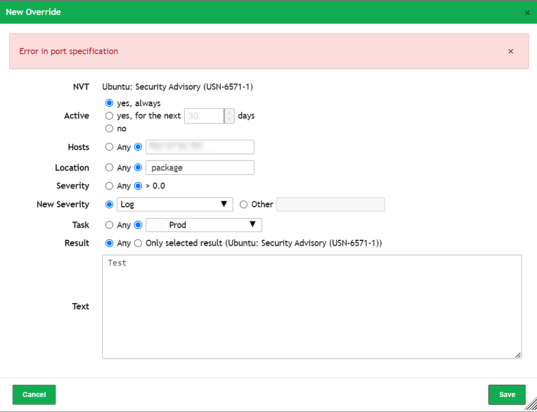Decrease the days stepper value
The height and width of the screenshot is (412, 537).
(x=229, y=119)
